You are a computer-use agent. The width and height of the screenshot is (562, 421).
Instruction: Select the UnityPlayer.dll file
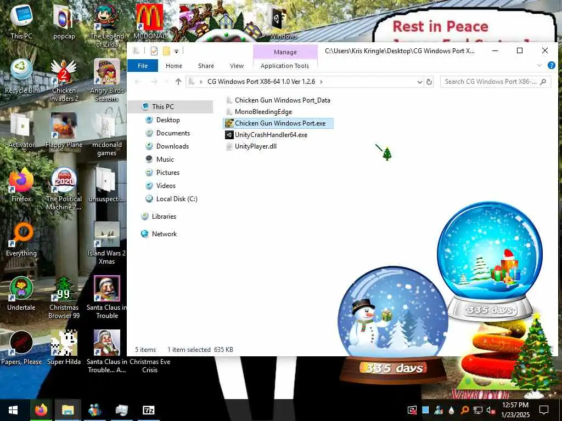pos(251,146)
